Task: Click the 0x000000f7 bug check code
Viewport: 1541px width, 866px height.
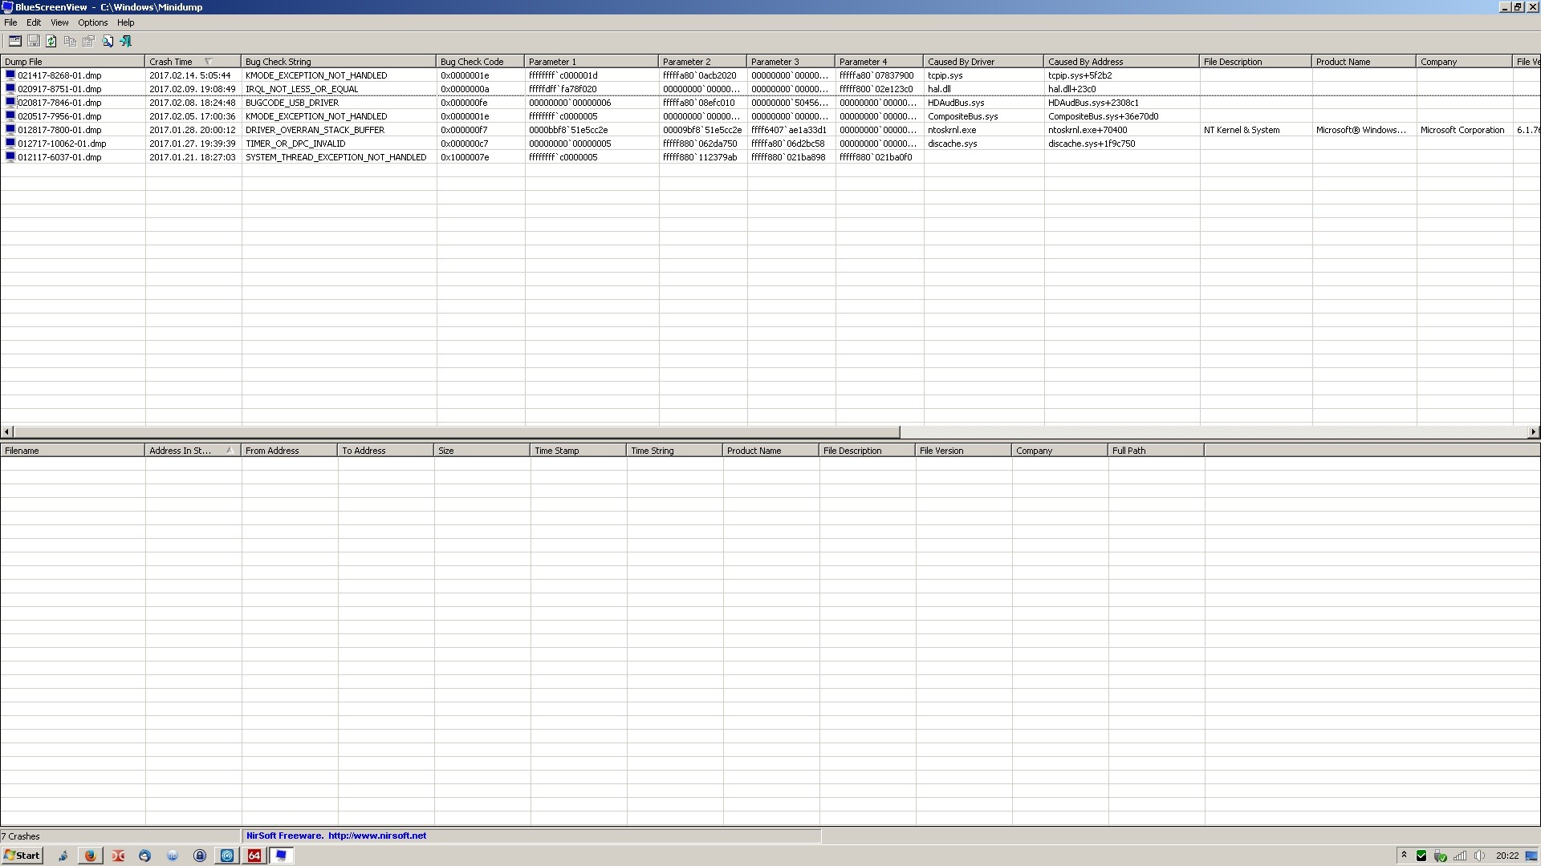Action: point(464,130)
